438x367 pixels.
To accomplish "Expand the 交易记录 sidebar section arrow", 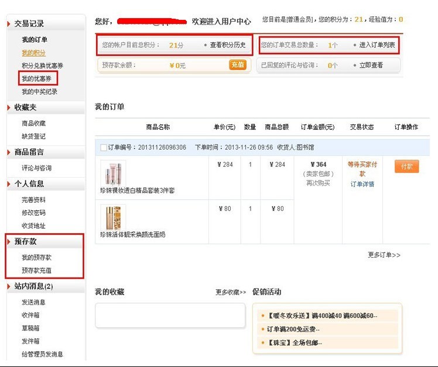I will pos(9,24).
